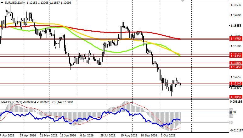This screenshot has width=243, height=138.
Task: Select the red 1.11050 support level label
Action: coord(236,97)
